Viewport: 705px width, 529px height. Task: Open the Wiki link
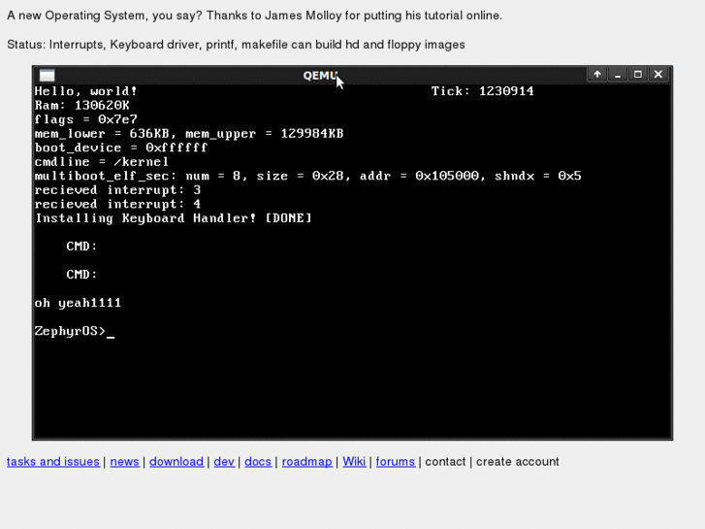point(354,461)
